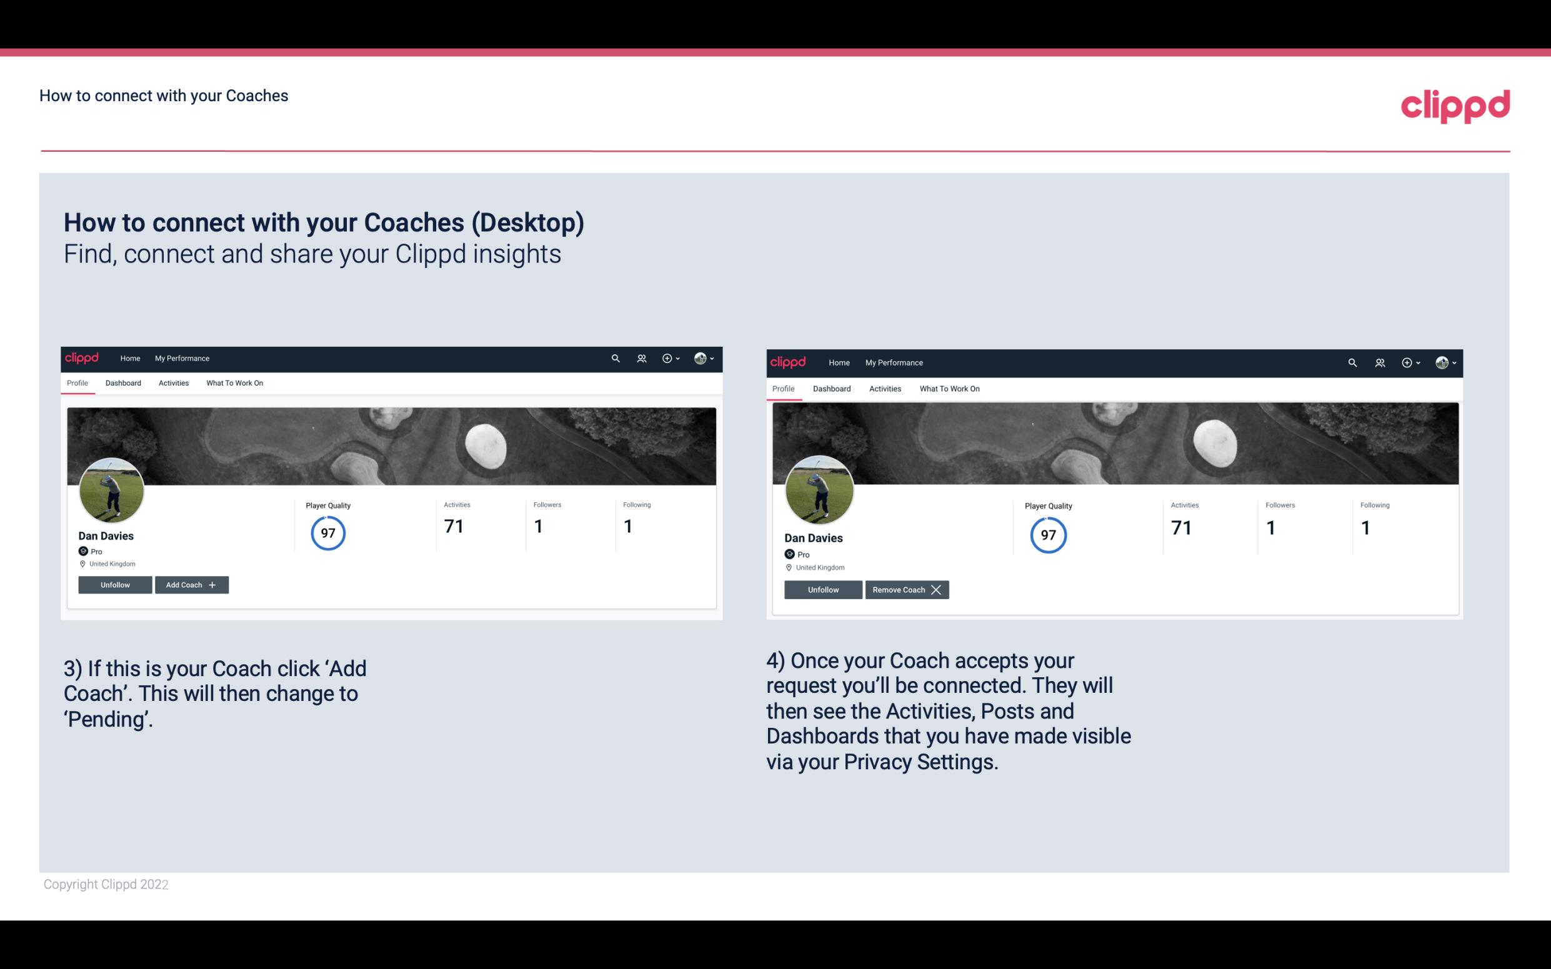Select the Dashboard tab in right screenshot
1551x969 pixels.
pyautogui.click(x=830, y=387)
